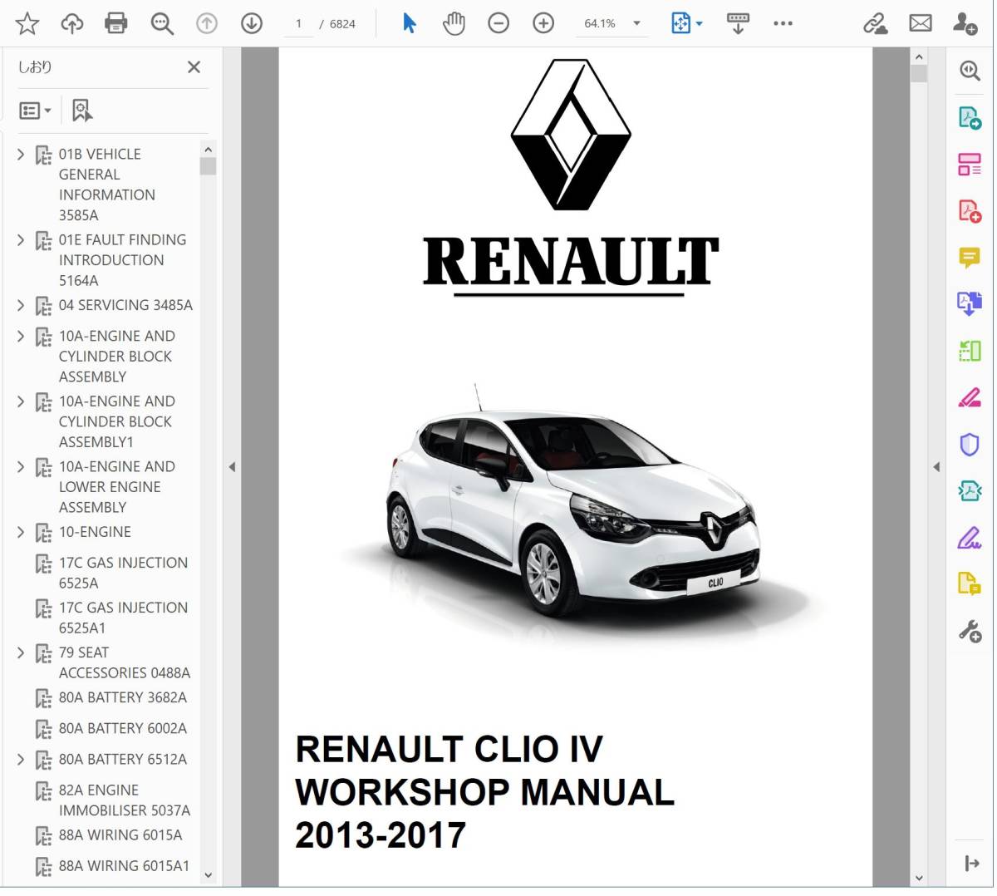Open the Create PDF tool
Image resolution: width=997 pixels, height=896 pixels.
970,210
